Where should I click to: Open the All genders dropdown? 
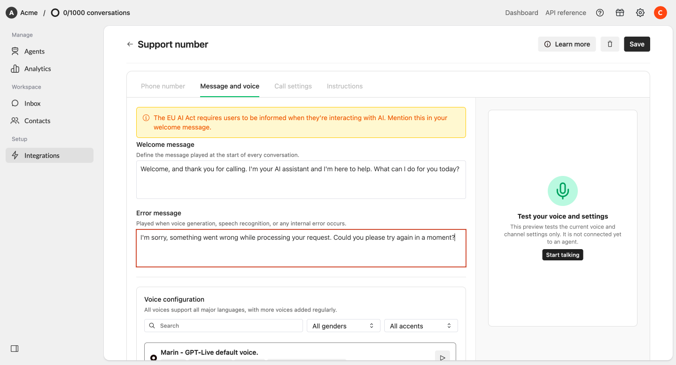tap(343, 326)
